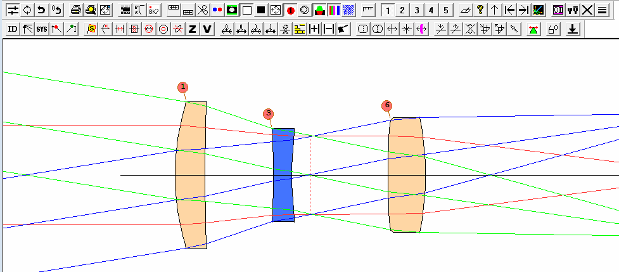Switch to white background square

246,10
